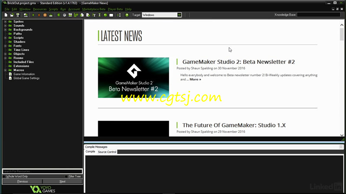Create a timeline using hourglass icon
This screenshot has width=346, height=194.
(99, 15)
